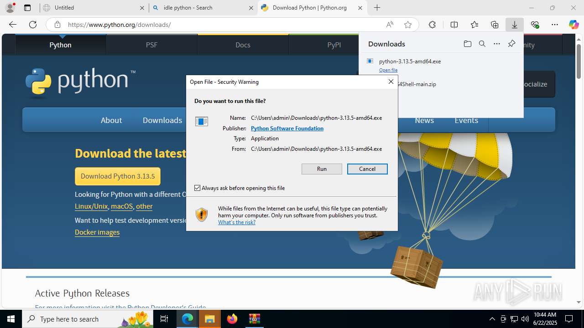This screenshot has width=584, height=328.
Task: Open the Edge profile icon
Action: (10, 8)
